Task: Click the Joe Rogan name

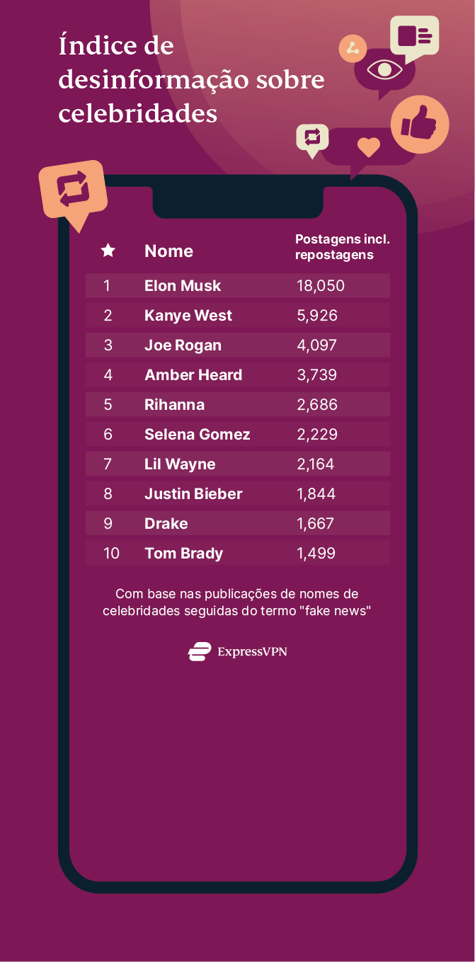Action: [x=183, y=345]
